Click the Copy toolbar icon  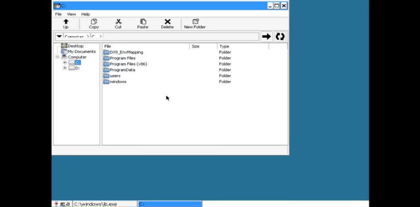tap(94, 22)
